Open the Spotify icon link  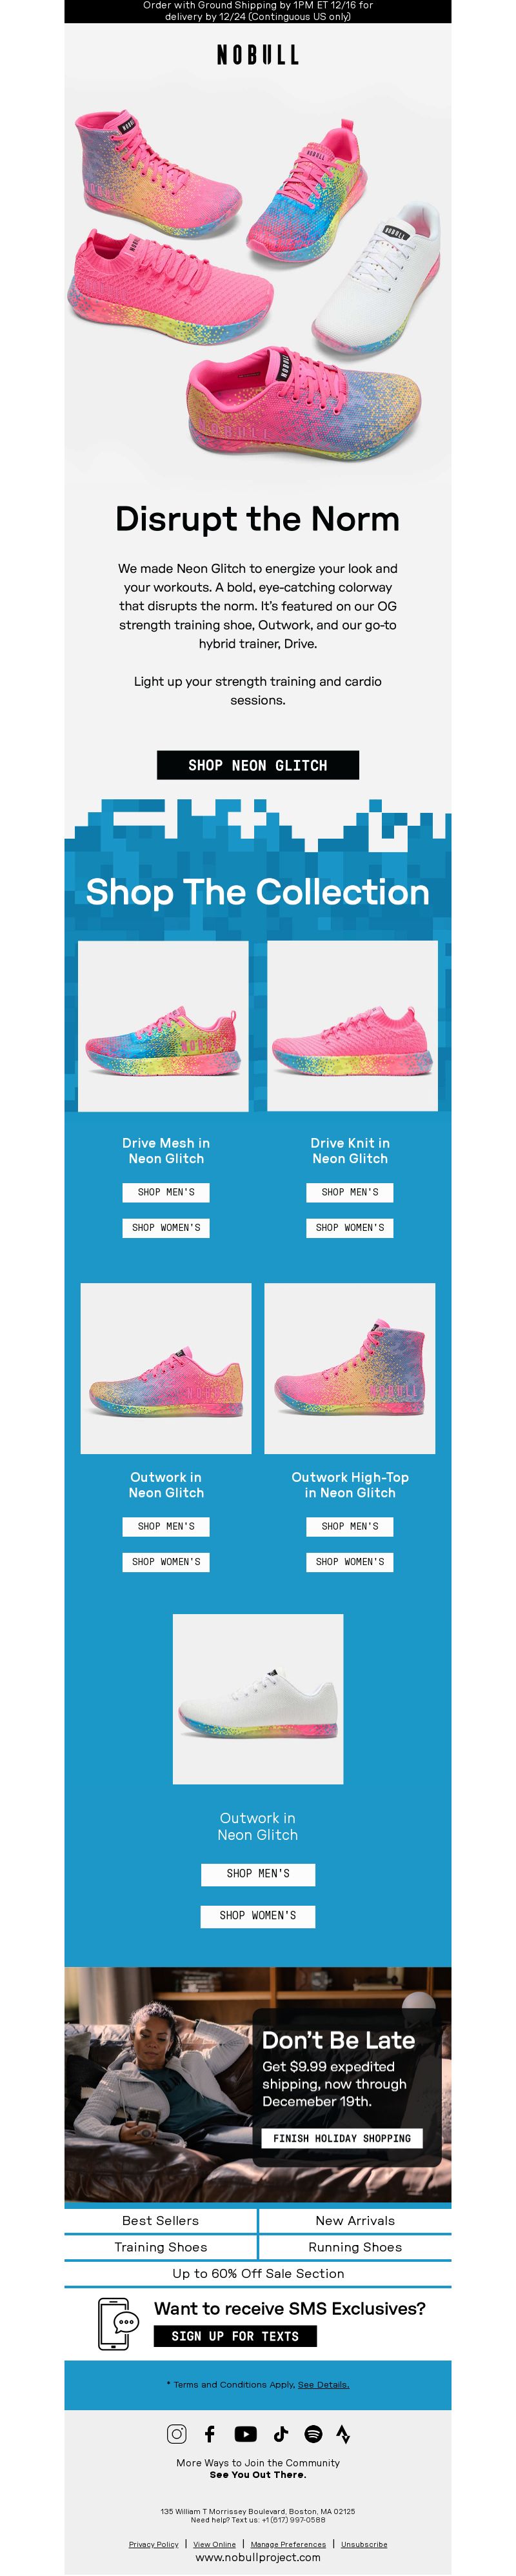coord(313,2434)
